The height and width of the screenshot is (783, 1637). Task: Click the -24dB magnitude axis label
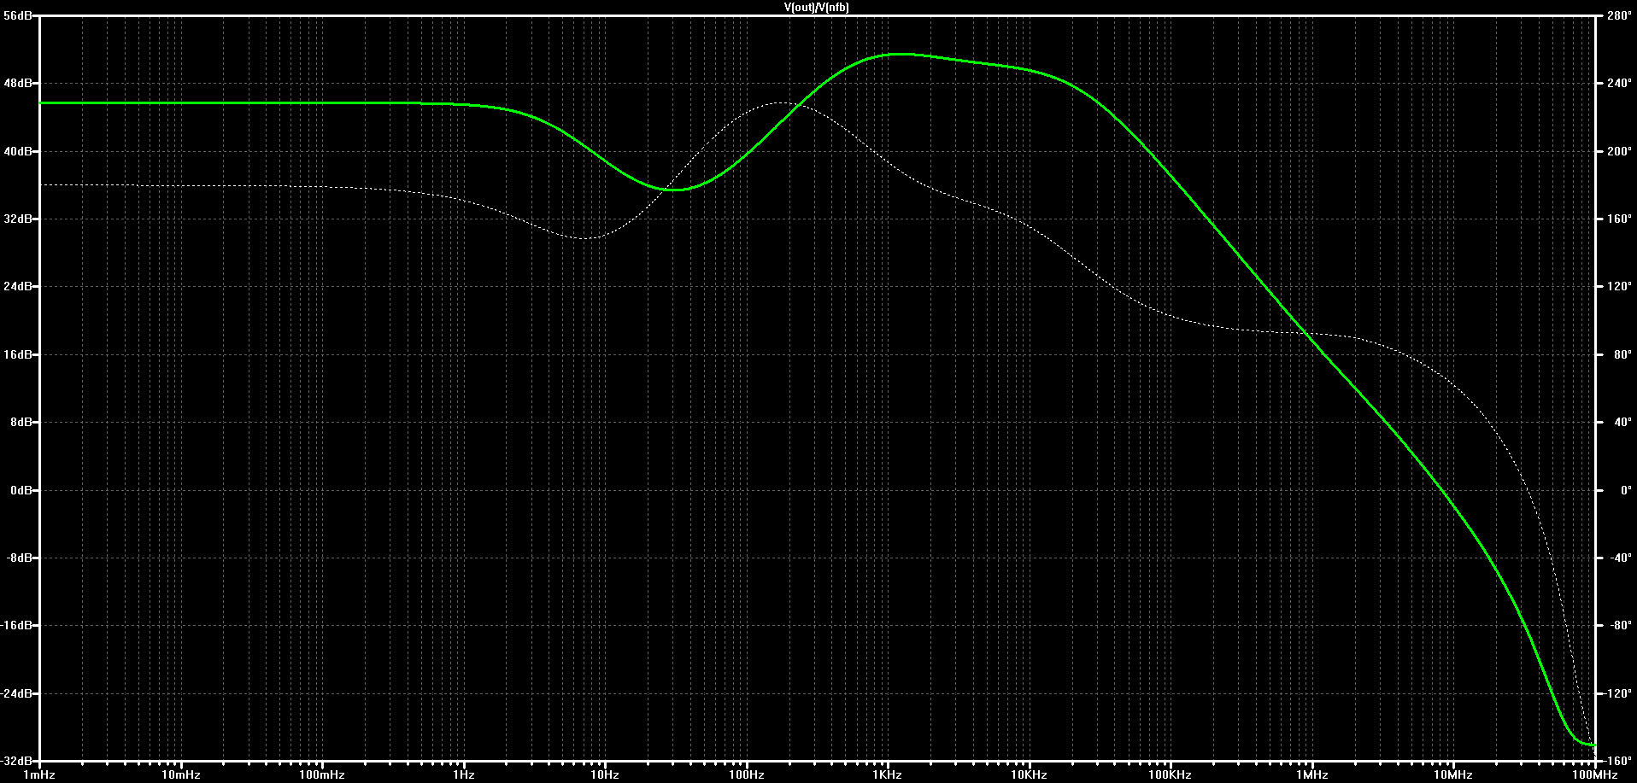point(16,693)
